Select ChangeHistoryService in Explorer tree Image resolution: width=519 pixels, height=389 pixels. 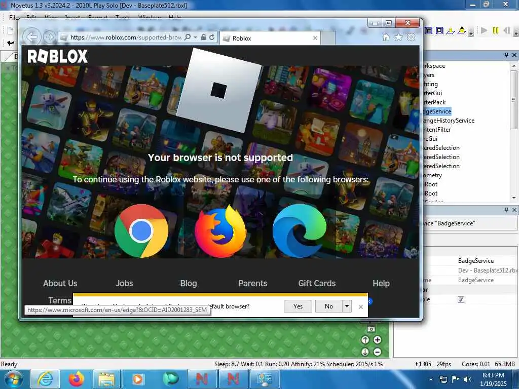coord(449,121)
